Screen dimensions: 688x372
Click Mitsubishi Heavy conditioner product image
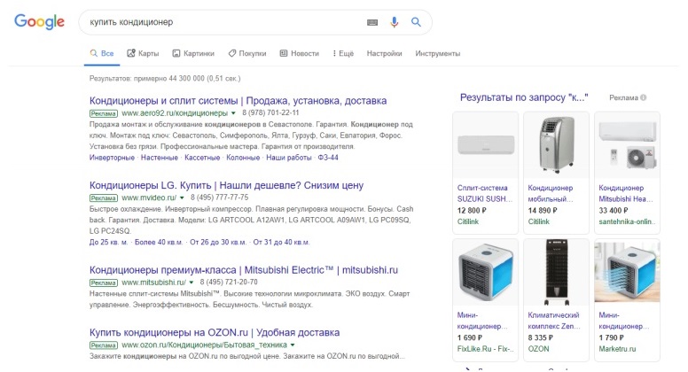(x=627, y=145)
